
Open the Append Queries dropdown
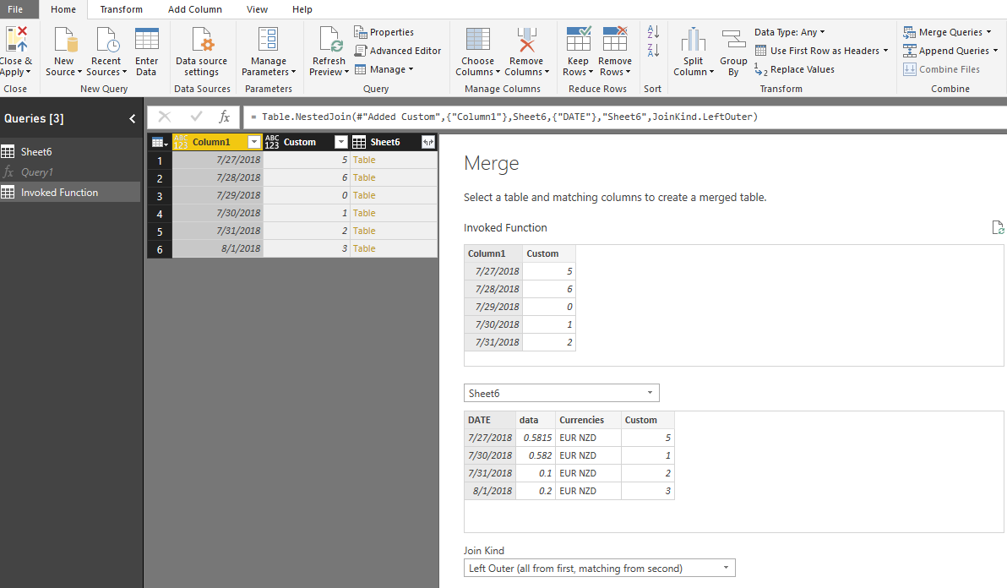click(950, 51)
